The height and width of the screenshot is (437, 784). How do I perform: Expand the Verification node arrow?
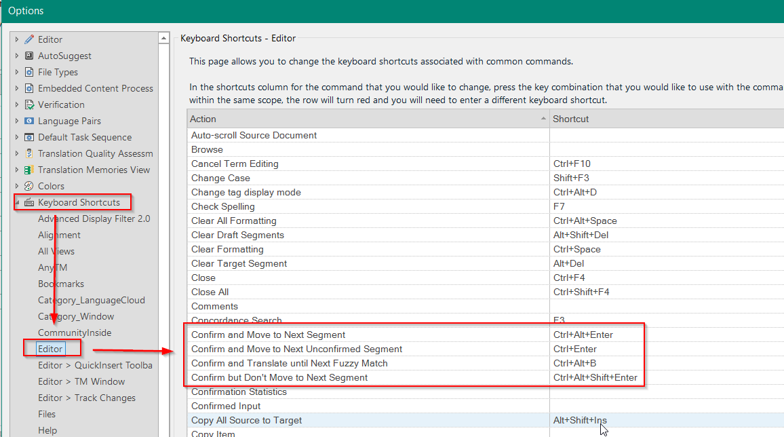(16, 104)
